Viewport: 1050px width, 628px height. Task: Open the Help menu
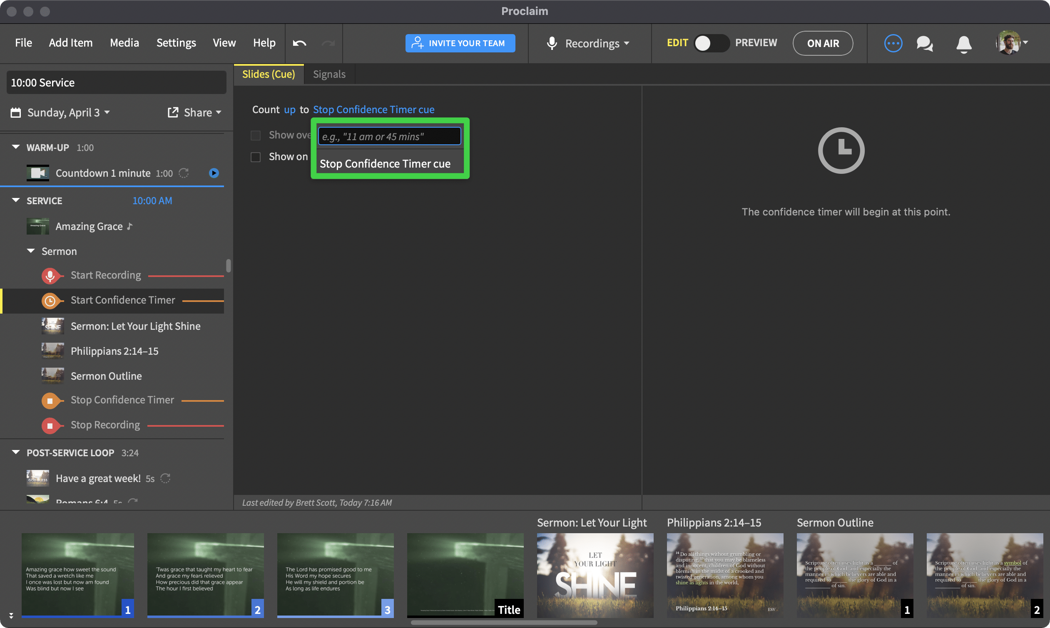[x=264, y=43]
